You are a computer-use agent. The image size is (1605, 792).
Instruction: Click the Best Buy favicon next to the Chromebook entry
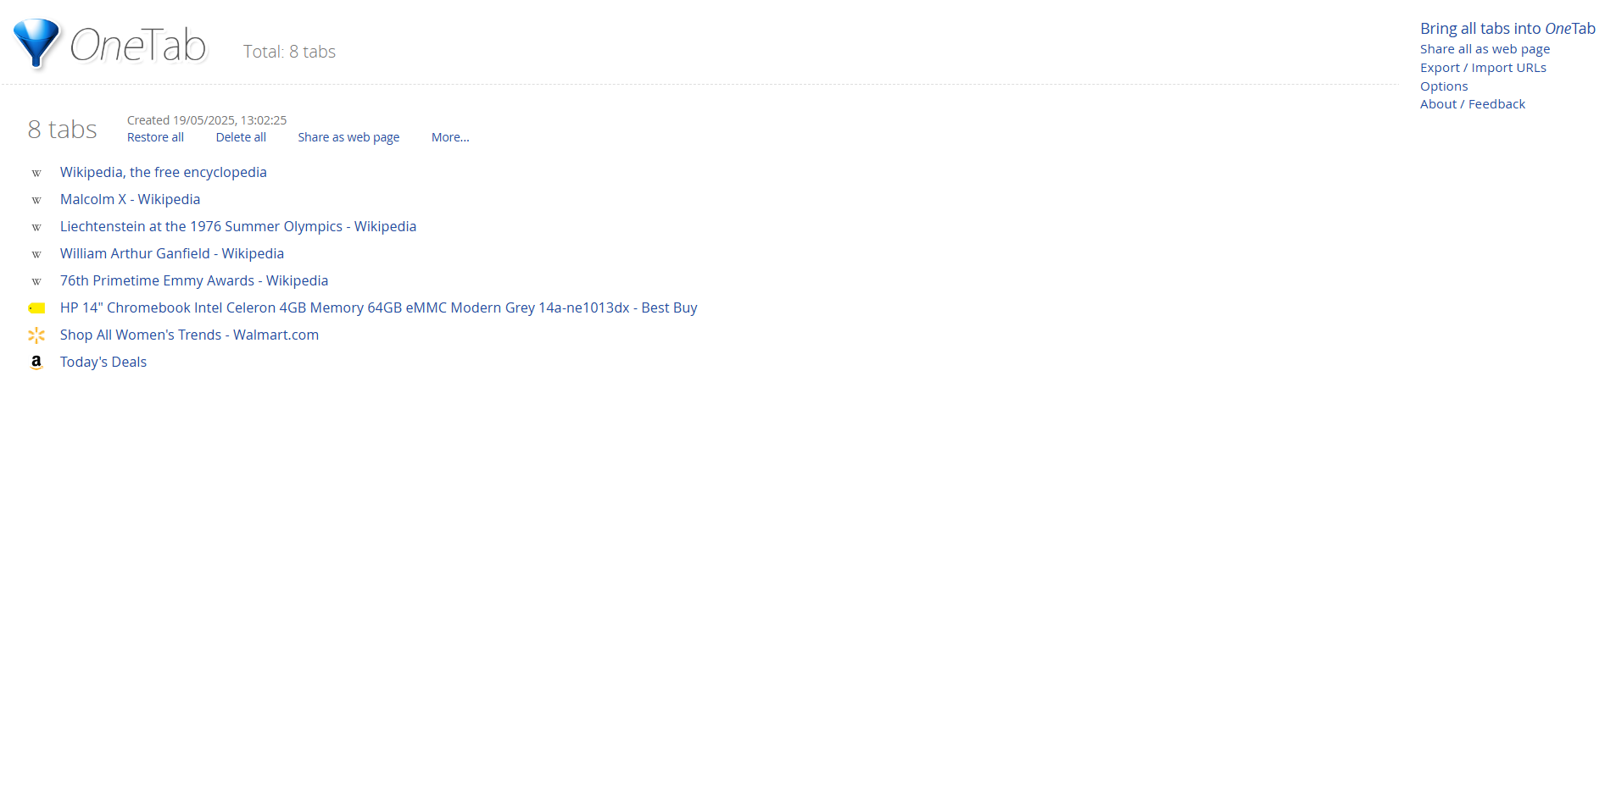pyautogui.click(x=36, y=307)
